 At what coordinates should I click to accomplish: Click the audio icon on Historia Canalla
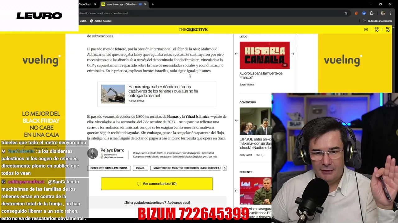[x=285, y=65]
